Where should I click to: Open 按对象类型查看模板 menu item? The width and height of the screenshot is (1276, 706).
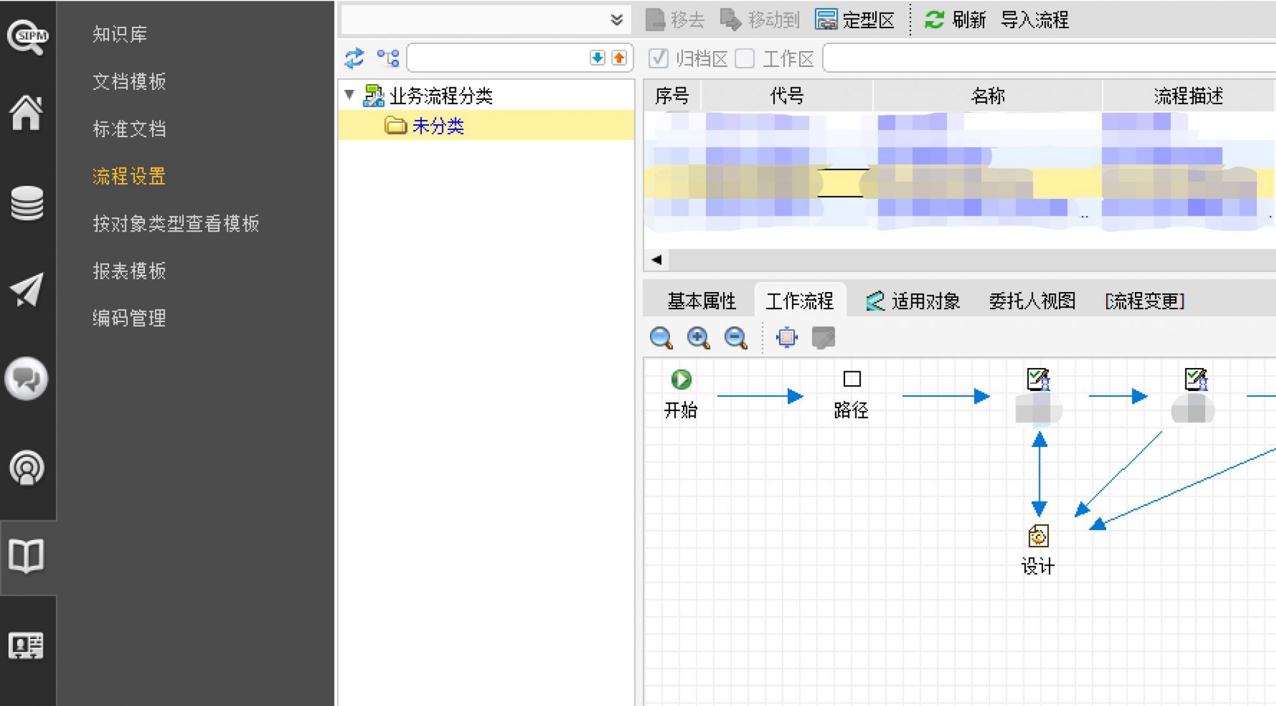point(176,223)
